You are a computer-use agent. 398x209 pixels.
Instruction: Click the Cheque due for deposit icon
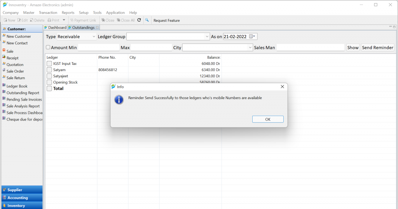[x=4, y=118]
